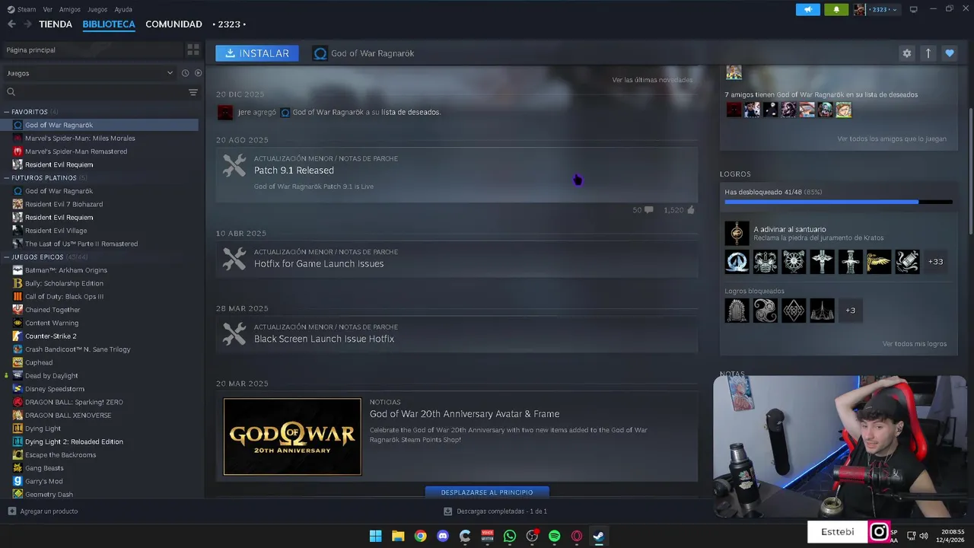
Task: Open the COMUNIDAD tab
Action: 173,24
